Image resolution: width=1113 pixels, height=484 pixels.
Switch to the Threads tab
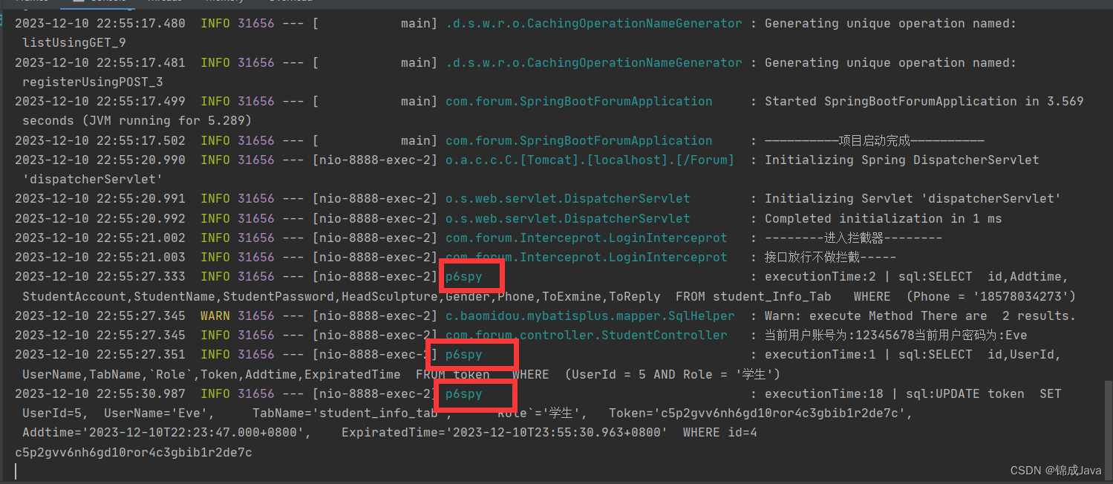pyautogui.click(x=165, y=2)
